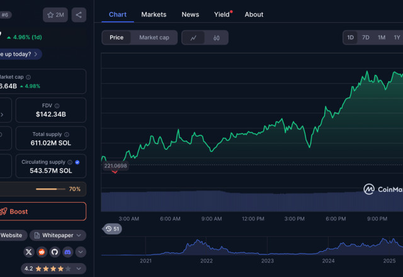Click the circulating supply 70% progress bar
Viewport: 403px width, 277px height.
50,189
